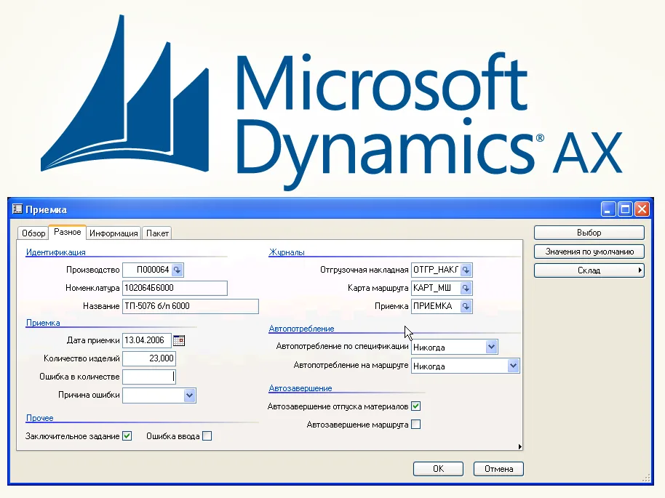Viewport: 665px width, 498px height.
Task: Click the Количество изделий input field
Action: [x=149, y=358]
